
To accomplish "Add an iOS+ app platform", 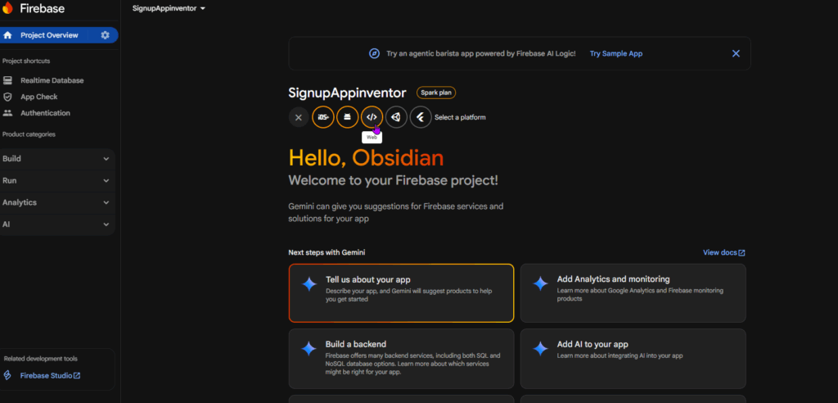I will (x=323, y=117).
